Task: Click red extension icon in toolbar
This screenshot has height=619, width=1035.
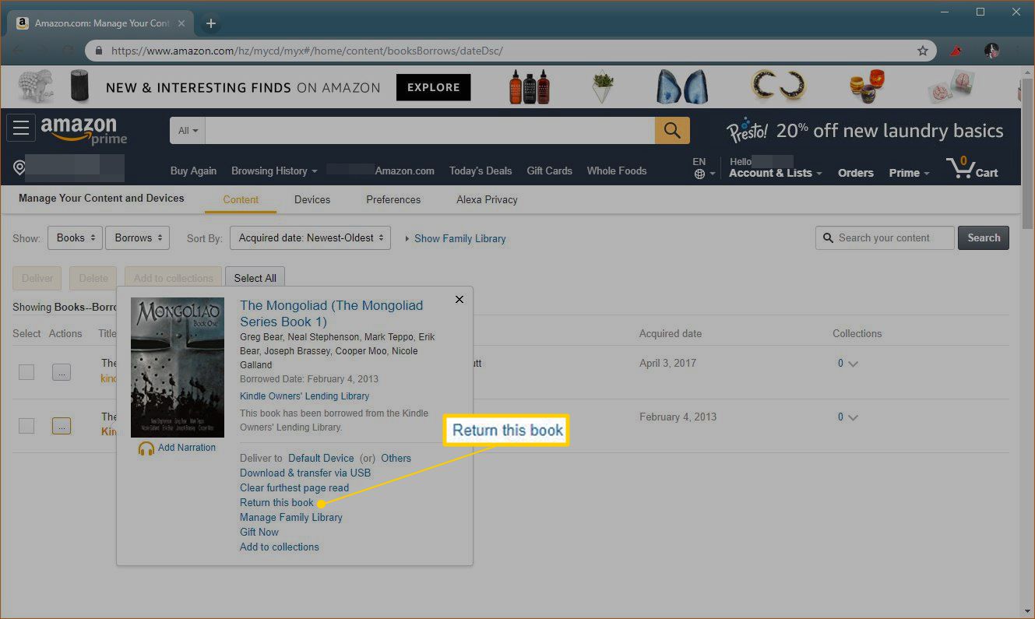Action: click(957, 51)
